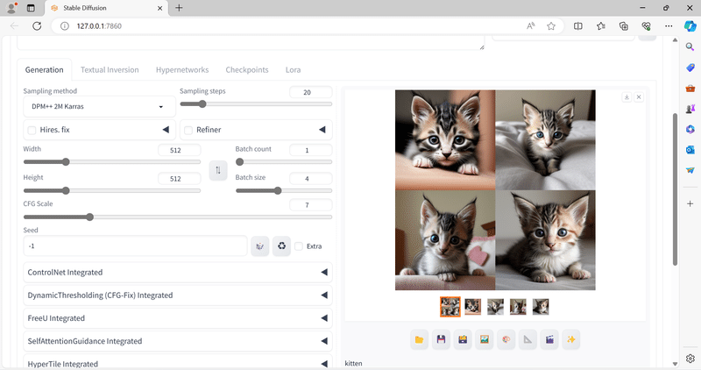Click the Batch size number field

coord(311,179)
